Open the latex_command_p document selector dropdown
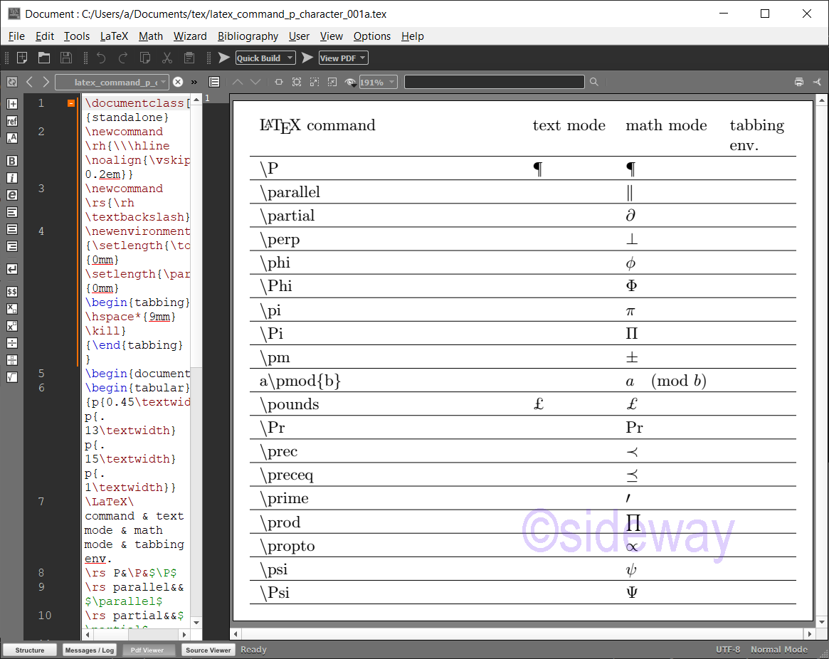The image size is (829, 659). click(112, 82)
